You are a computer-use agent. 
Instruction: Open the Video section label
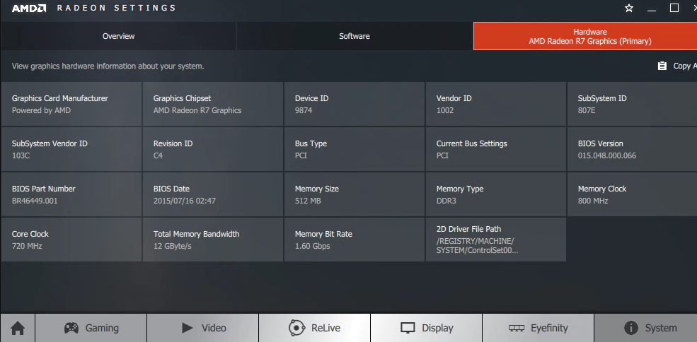214,329
